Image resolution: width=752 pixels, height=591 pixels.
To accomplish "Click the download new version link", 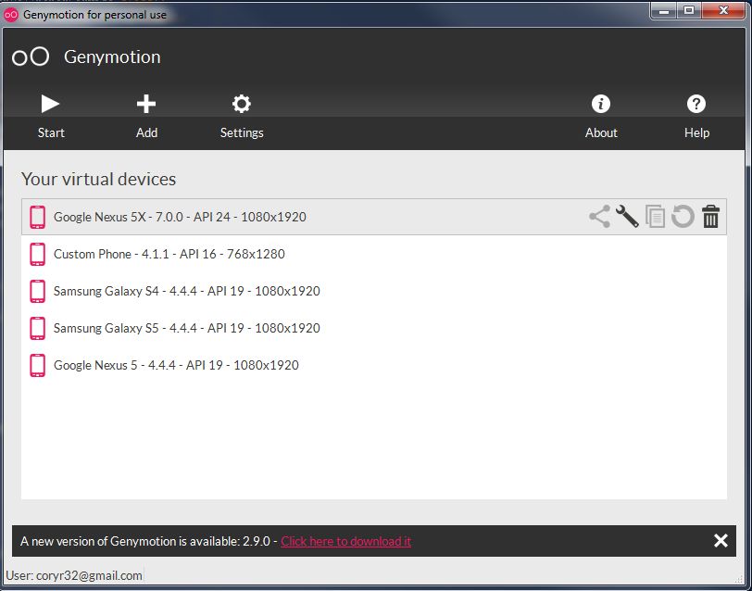I will [345, 541].
